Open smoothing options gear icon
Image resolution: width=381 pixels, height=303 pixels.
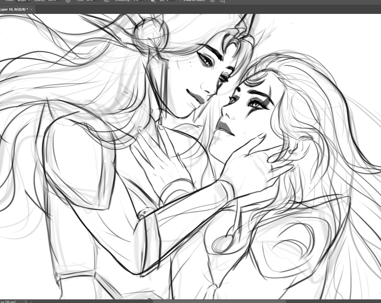tap(153, 1)
